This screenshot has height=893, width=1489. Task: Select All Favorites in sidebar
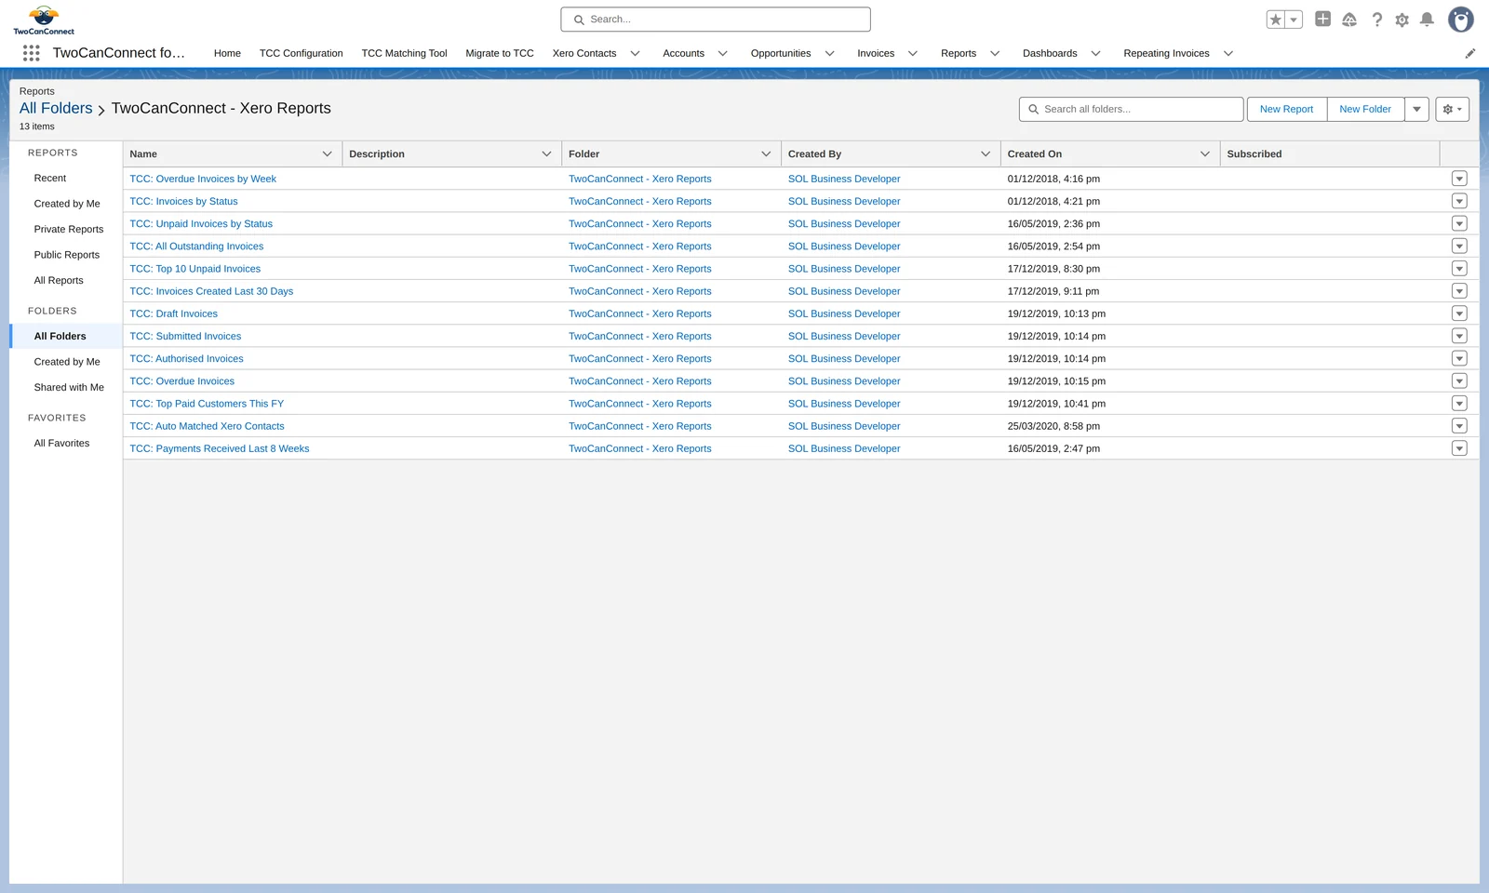pos(61,444)
